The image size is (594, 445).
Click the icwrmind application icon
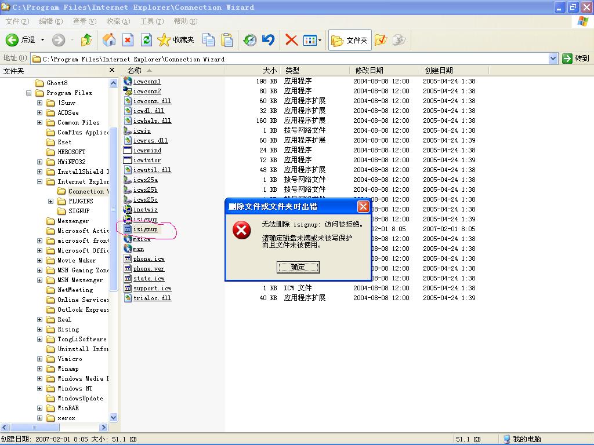pyautogui.click(x=128, y=150)
